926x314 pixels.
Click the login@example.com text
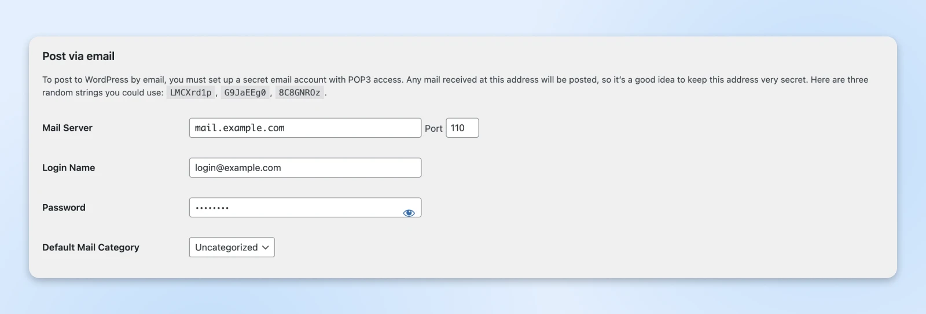[x=238, y=168]
